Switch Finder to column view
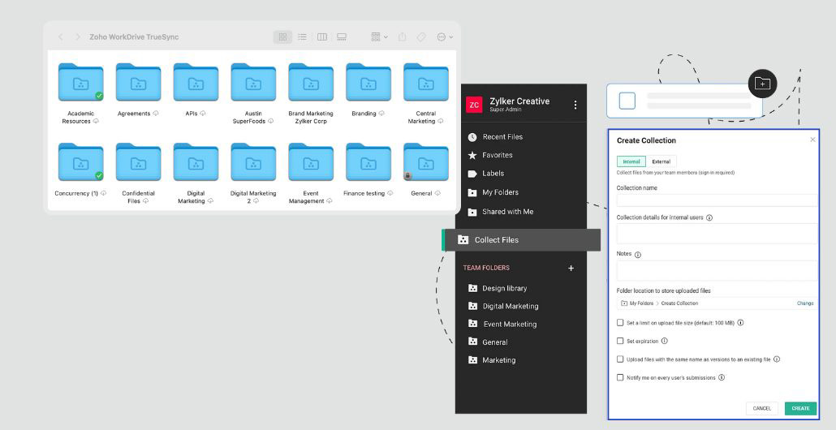This screenshot has width=836, height=430. tap(322, 37)
